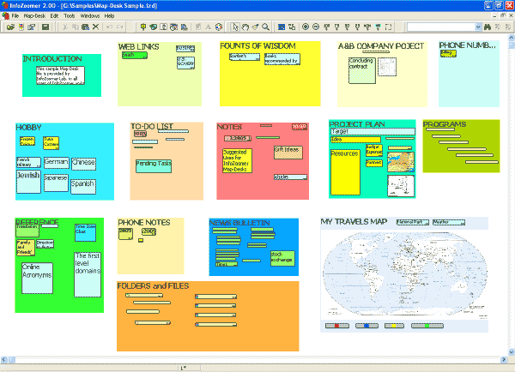The width and height of the screenshot is (515, 372).
Task: Save the map-desk with the floppy icon
Action: [45, 27]
